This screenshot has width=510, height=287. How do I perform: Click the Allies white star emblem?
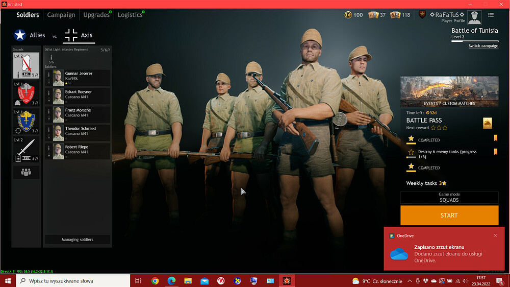click(x=20, y=35)
